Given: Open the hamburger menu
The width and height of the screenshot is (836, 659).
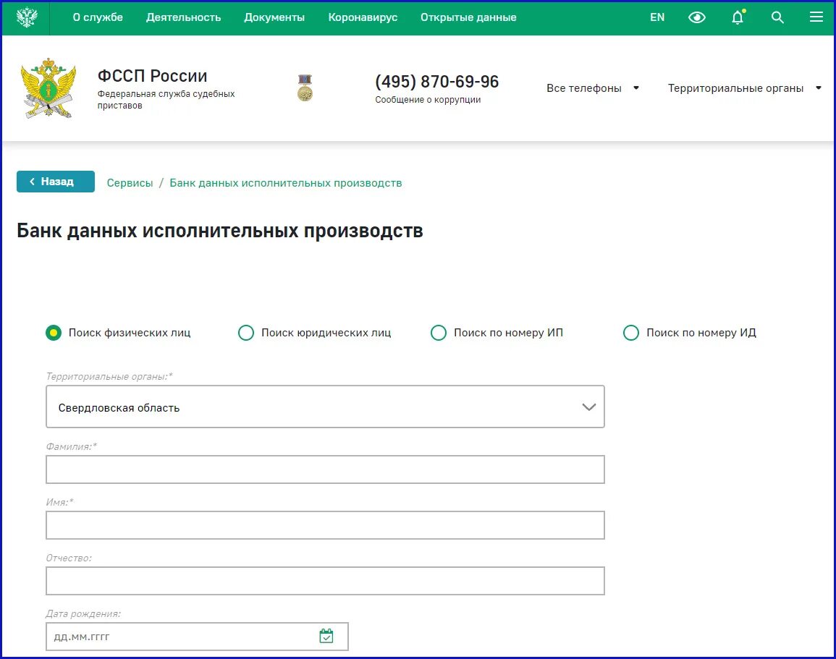Looking at the screenshot, I should point(816,17).
